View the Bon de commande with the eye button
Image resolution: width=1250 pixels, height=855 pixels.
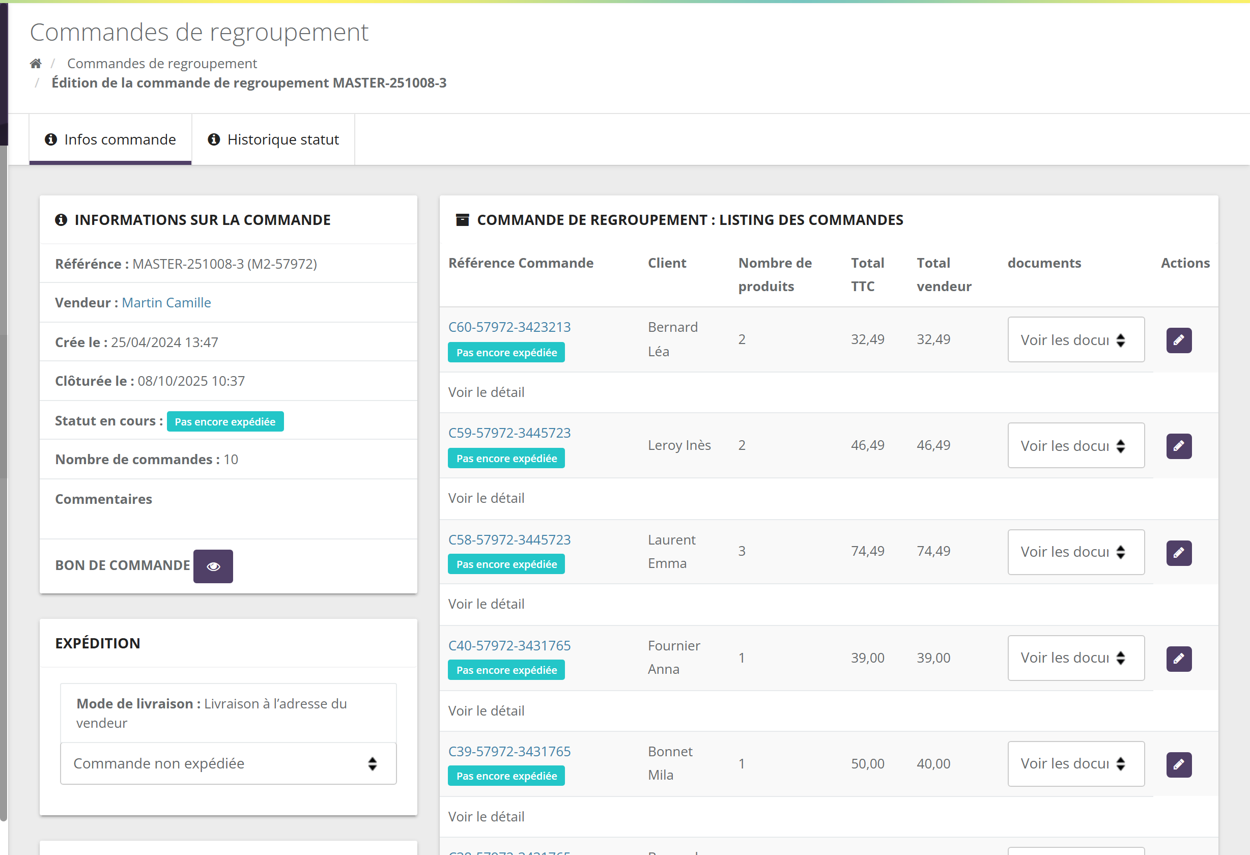(213, 566)
